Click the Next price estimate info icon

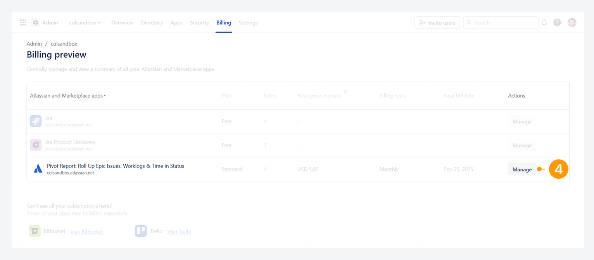point(345,92)
